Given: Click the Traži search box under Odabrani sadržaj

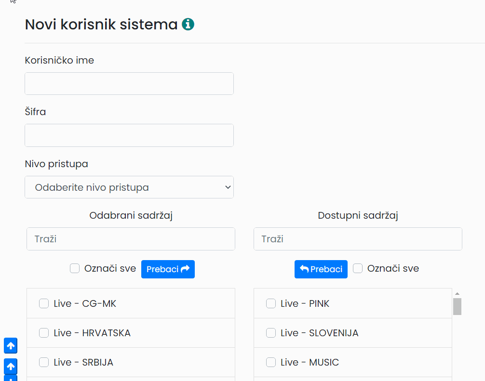Looking at the screenshot, I should (x=131, y=239).
